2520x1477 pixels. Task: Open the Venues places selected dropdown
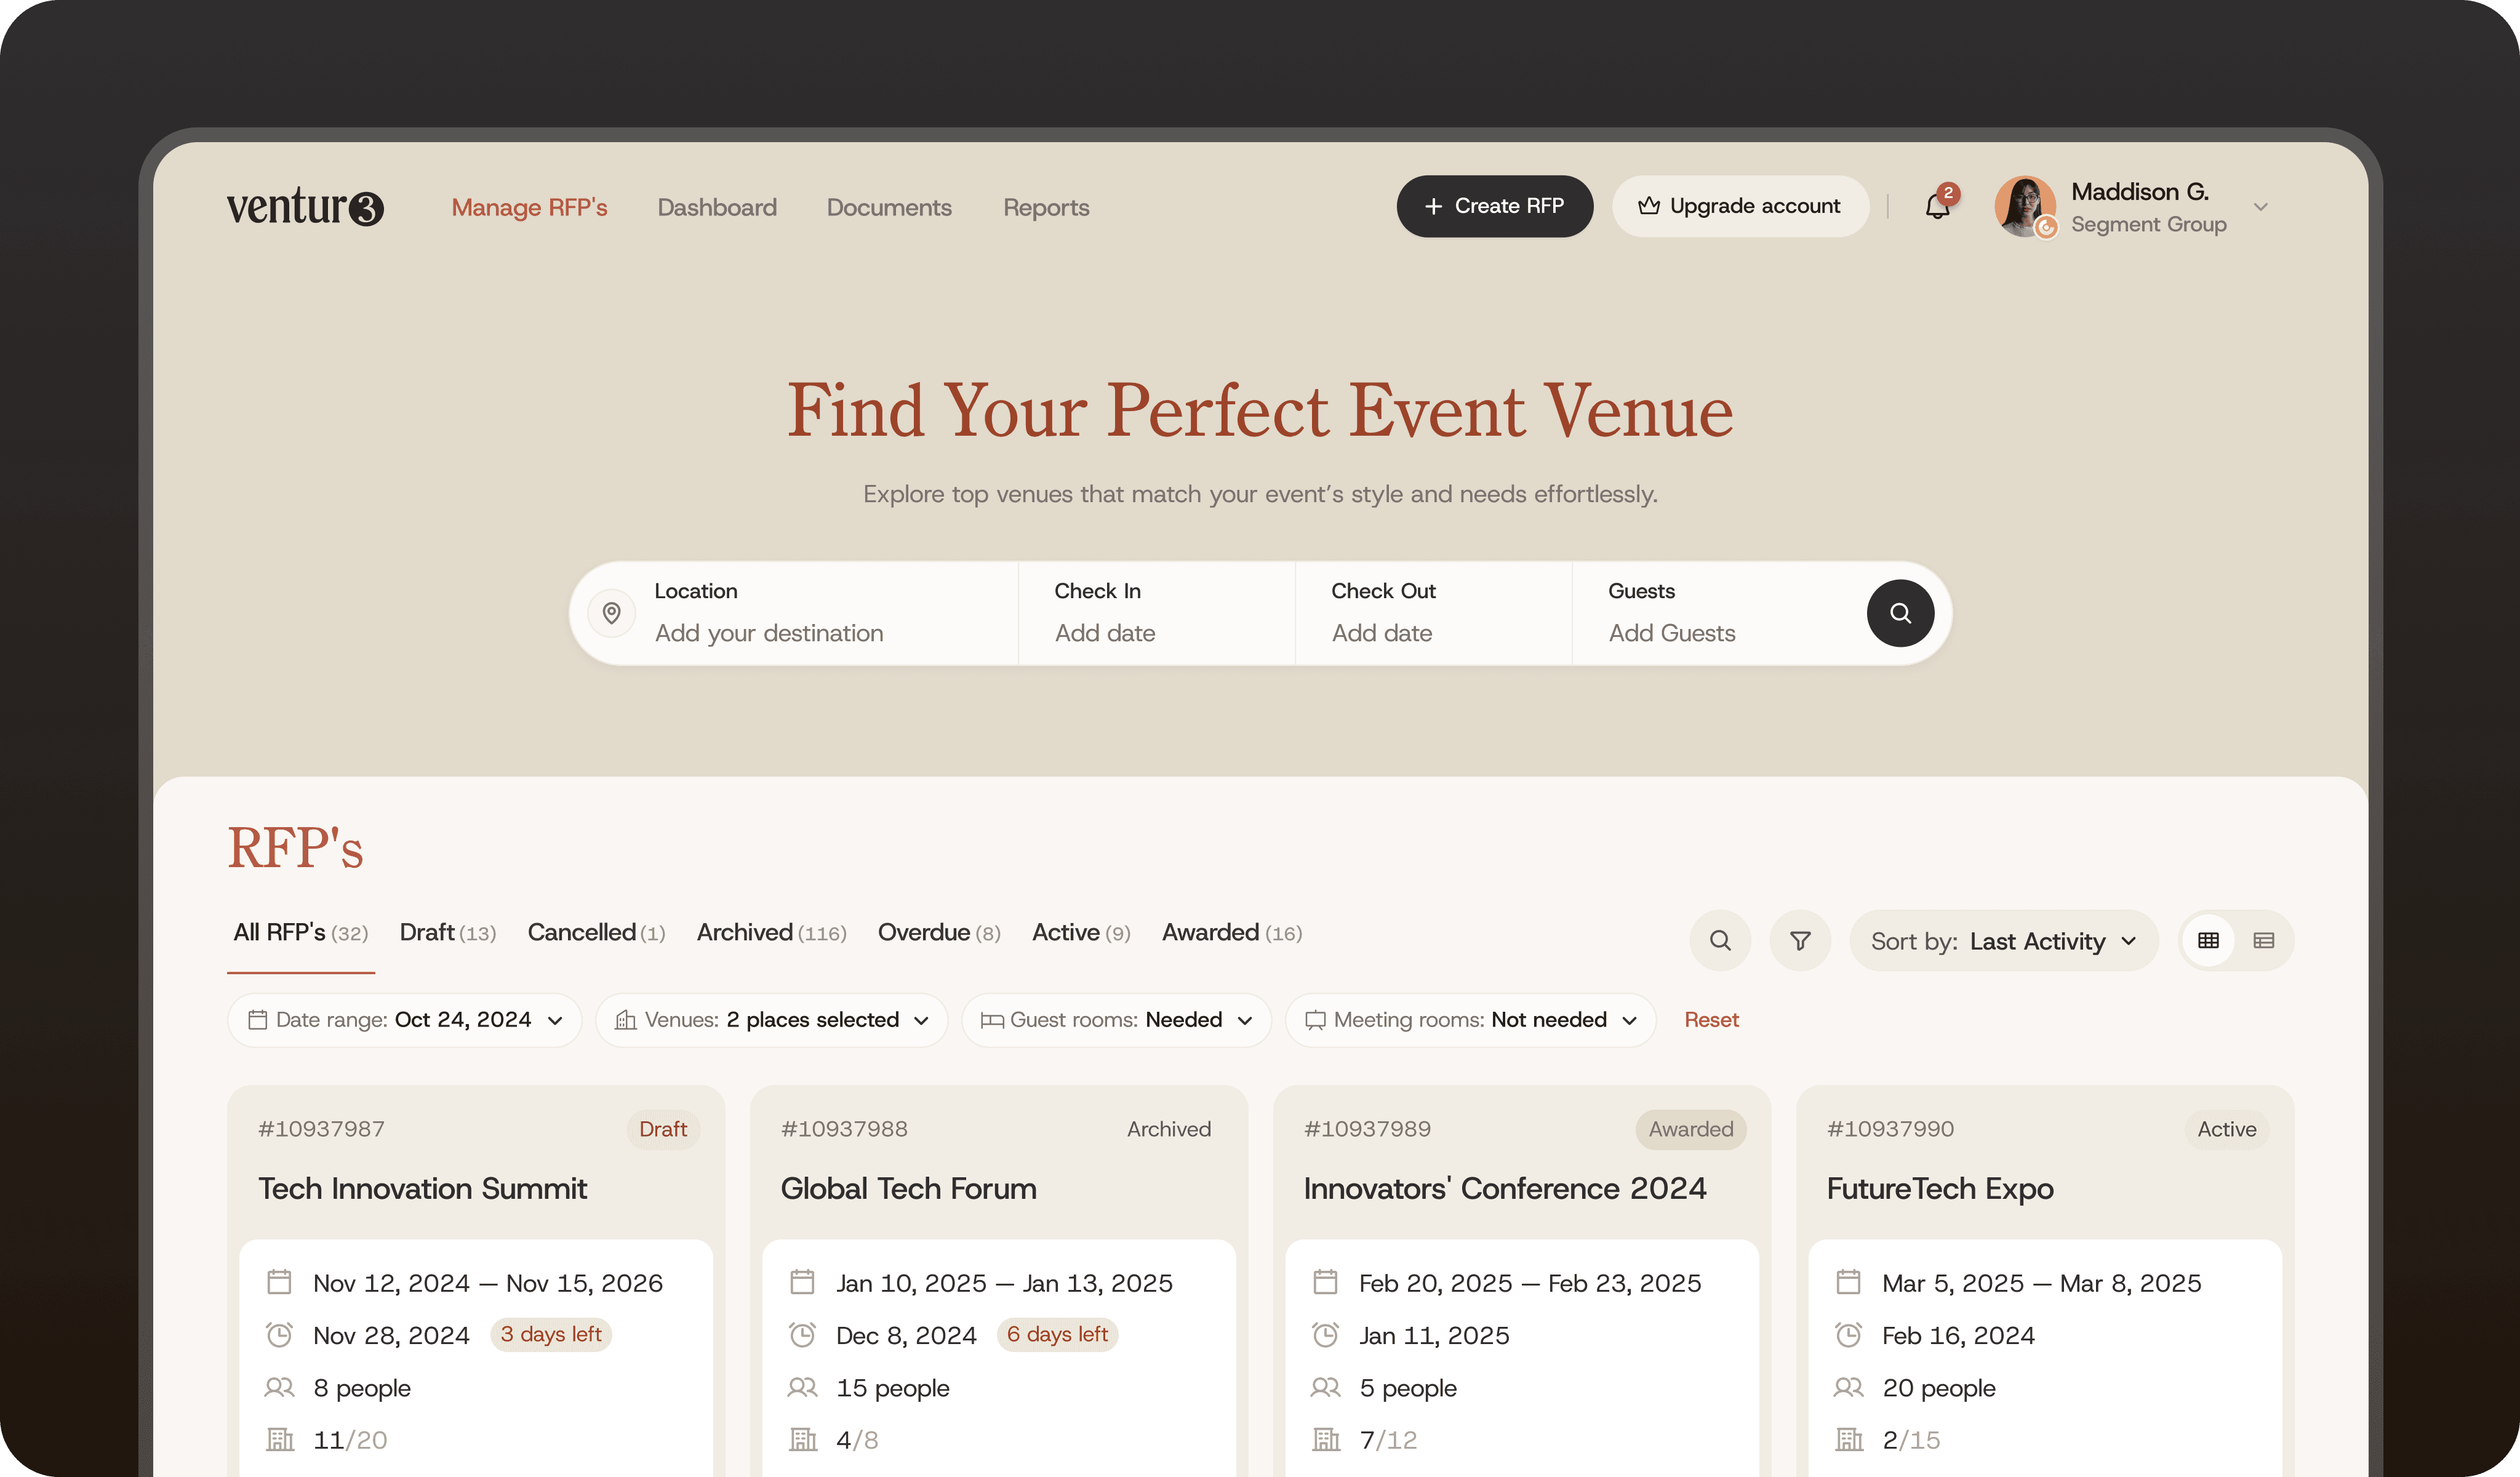click(x=771, y=1020)
